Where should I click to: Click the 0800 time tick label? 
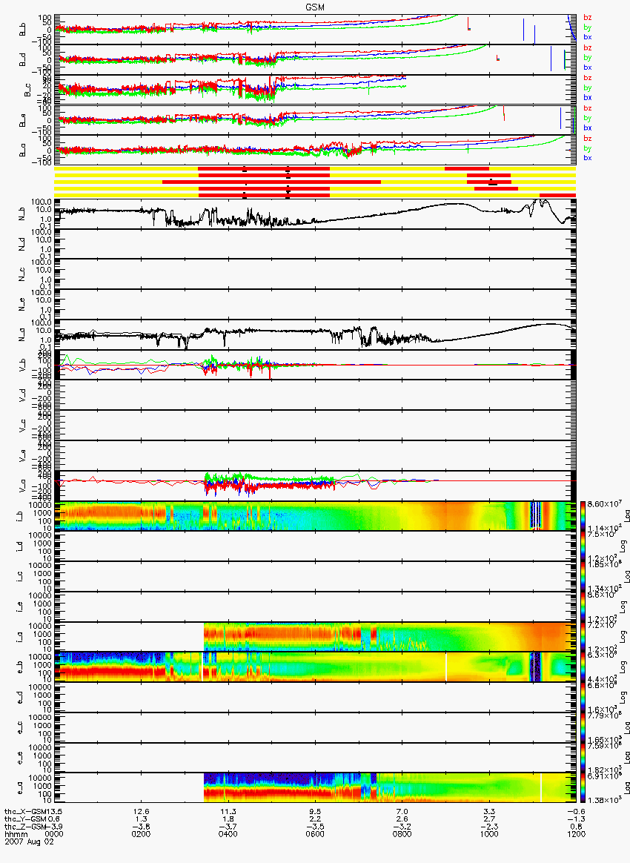point(402,834)
